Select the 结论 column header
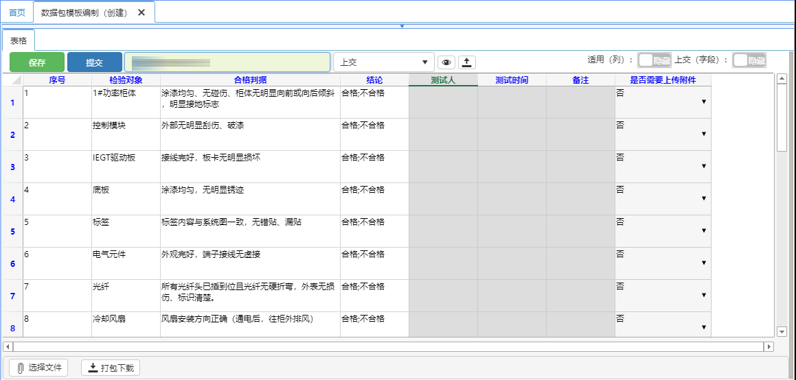 point(374,80)
